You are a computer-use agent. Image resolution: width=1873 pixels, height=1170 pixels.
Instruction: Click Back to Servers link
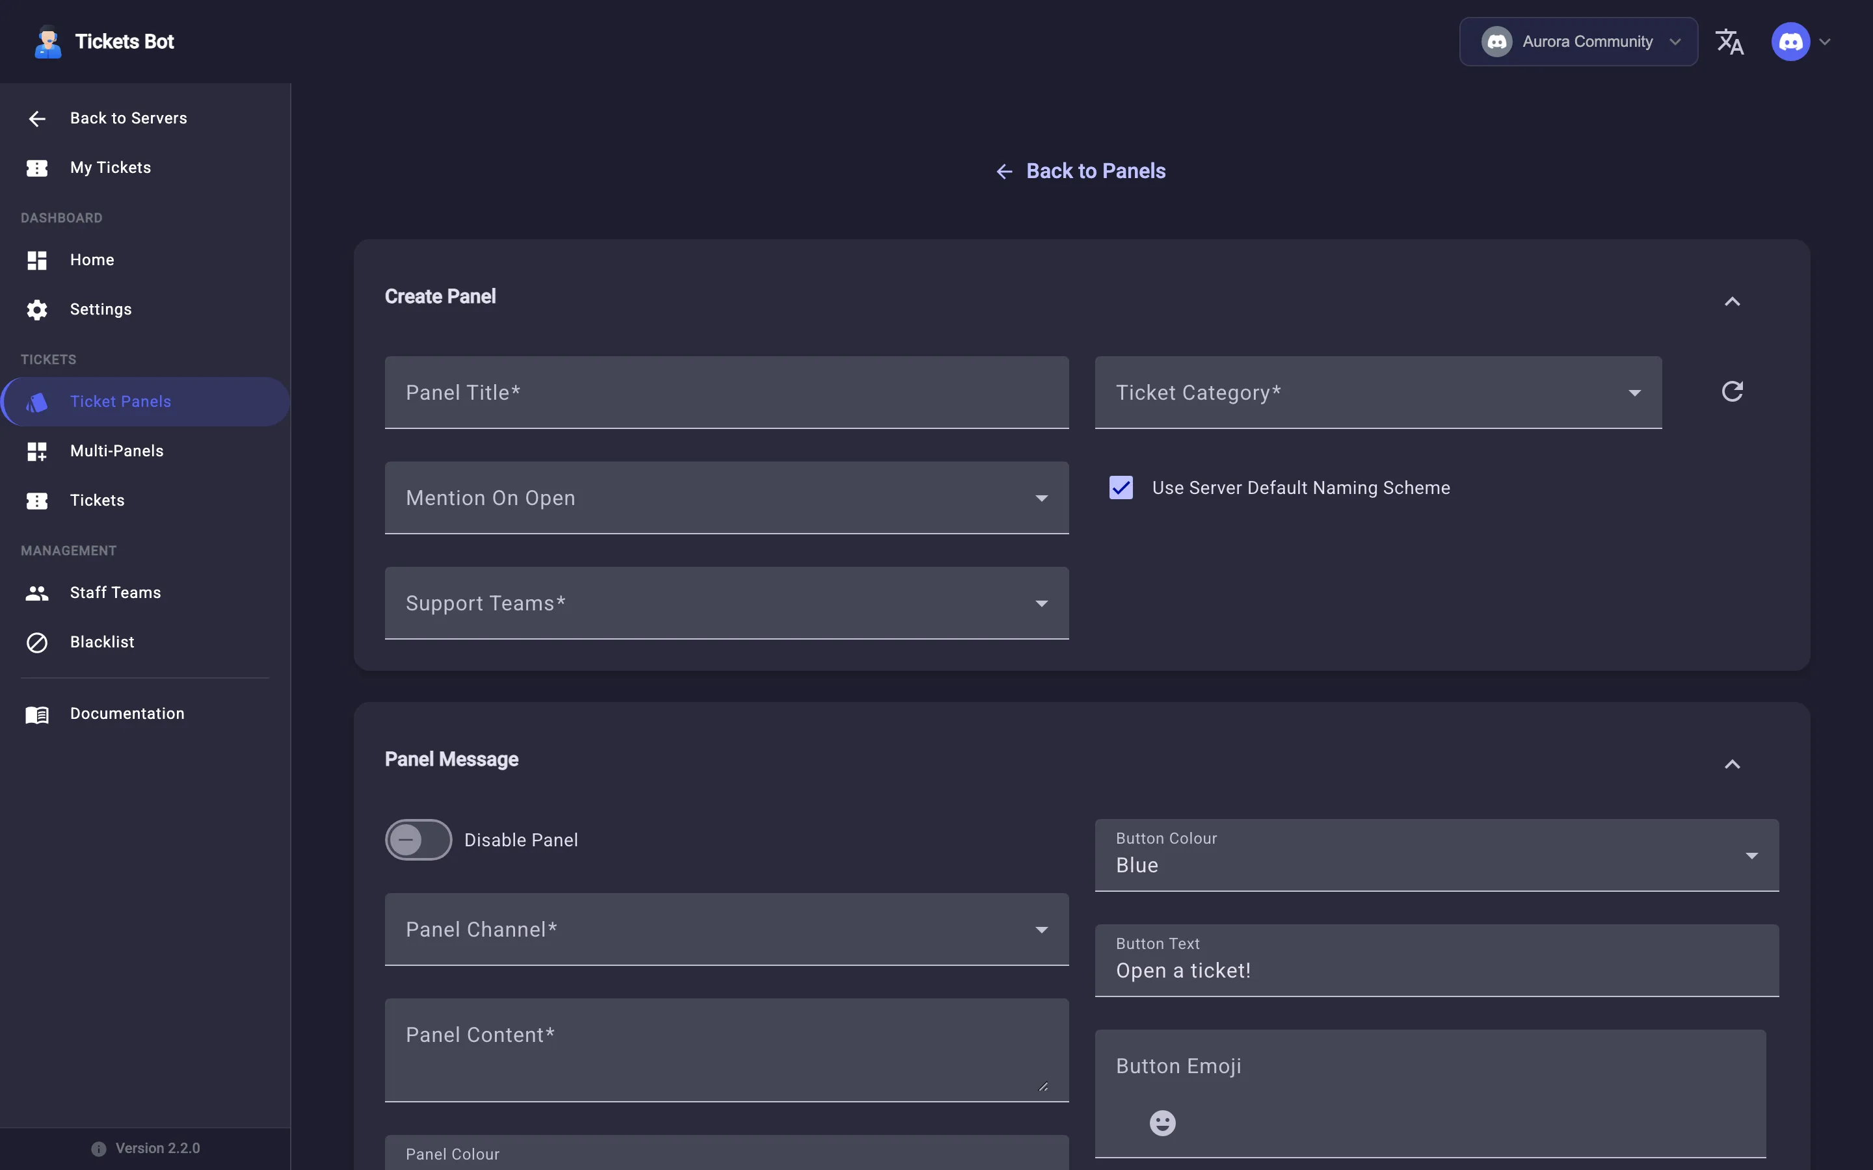point(146,118)
